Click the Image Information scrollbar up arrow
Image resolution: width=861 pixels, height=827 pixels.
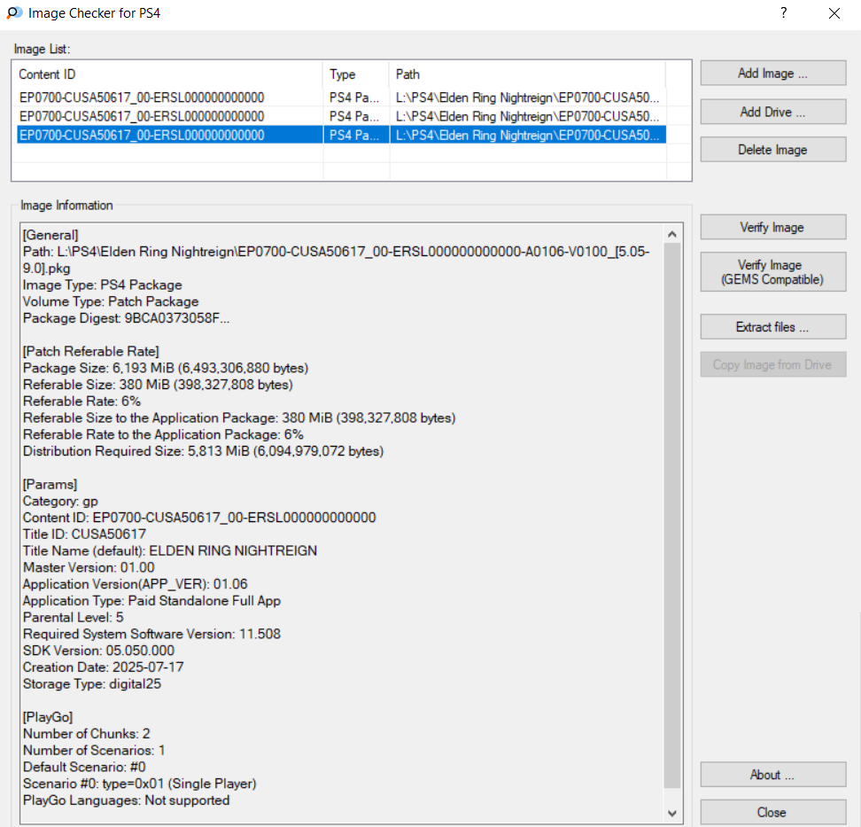pyautogui.click(x=672, y=234)
